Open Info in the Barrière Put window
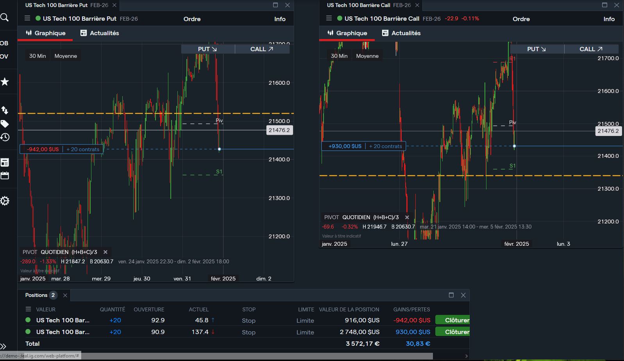Screen dimensions: 624x361 [280, 19]
